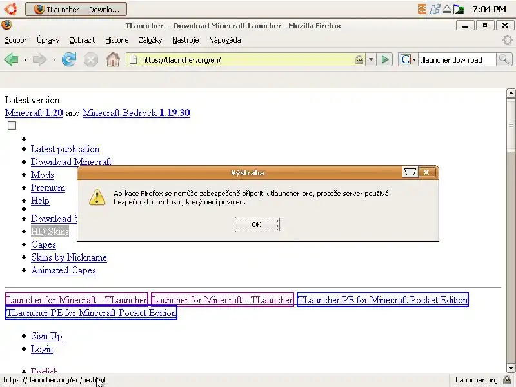
Task: Open the Home page icon
Action: (112, 59)
